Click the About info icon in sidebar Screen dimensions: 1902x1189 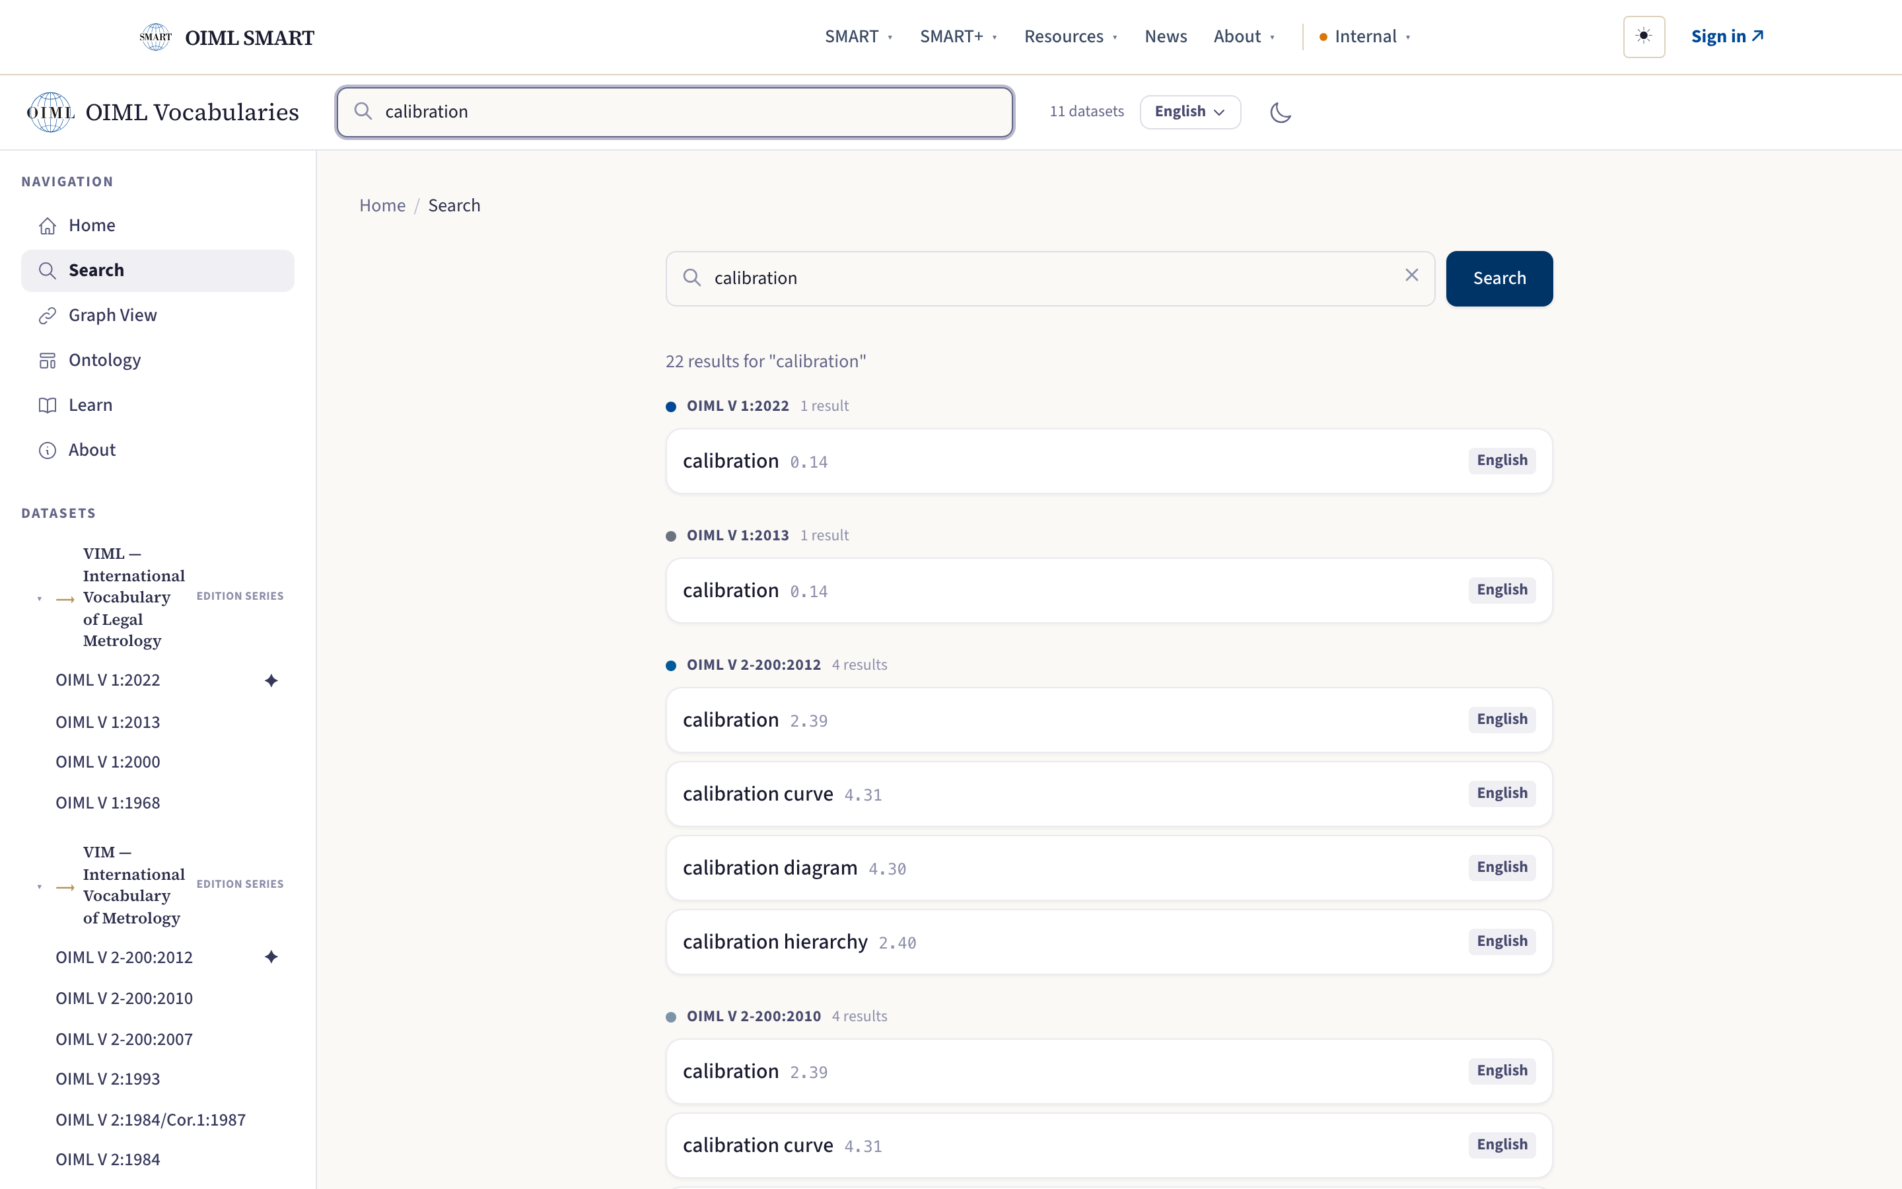48,450
